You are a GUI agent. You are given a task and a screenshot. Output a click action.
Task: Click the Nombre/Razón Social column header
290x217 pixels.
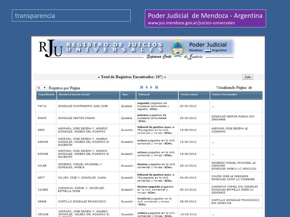[88, 96]
